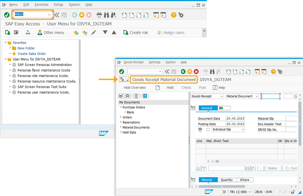The height and width of the screenshot is (196, 303).
Task: Open the Goods Receipt menu
Action: click(x=134, y=62)
